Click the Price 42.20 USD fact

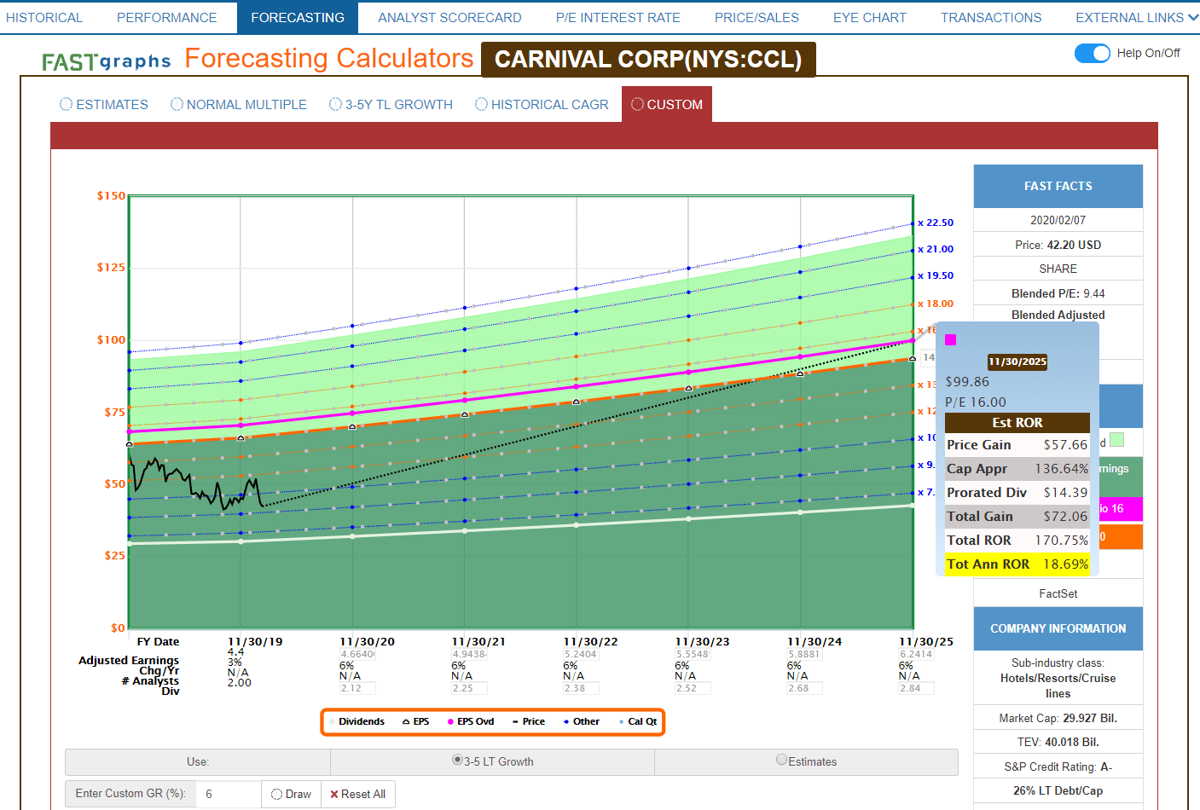(x=1058, y=245)
